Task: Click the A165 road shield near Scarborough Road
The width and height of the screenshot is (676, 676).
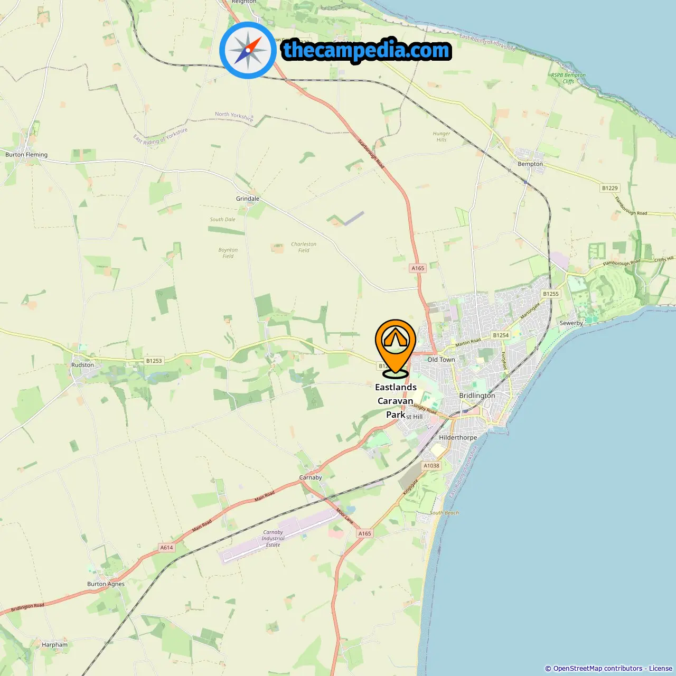Action: coord(418,268)
